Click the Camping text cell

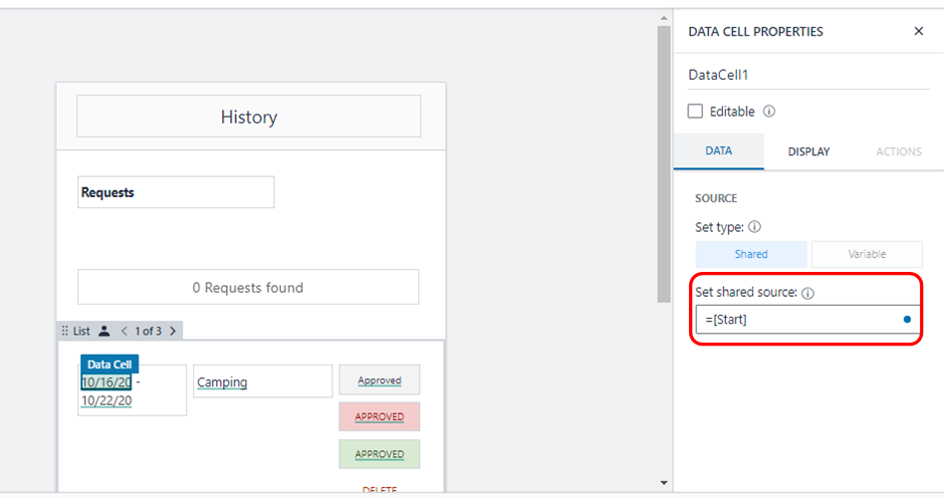(x=262, y=381)
